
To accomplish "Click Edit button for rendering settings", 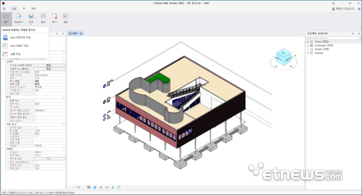I will (50, 159).
